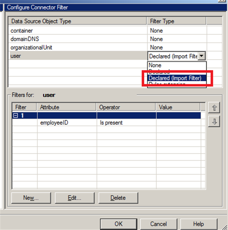Select the organizationalUnit row
Viewport: 228px width, 230px height.
coord(107,47)
